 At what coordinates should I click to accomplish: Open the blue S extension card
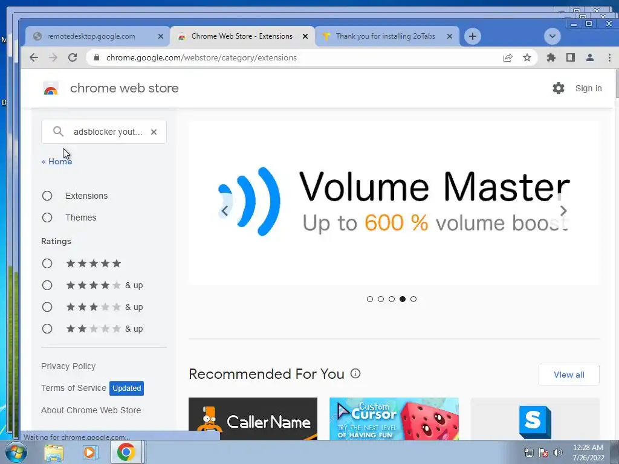click(x=535, y=419)
